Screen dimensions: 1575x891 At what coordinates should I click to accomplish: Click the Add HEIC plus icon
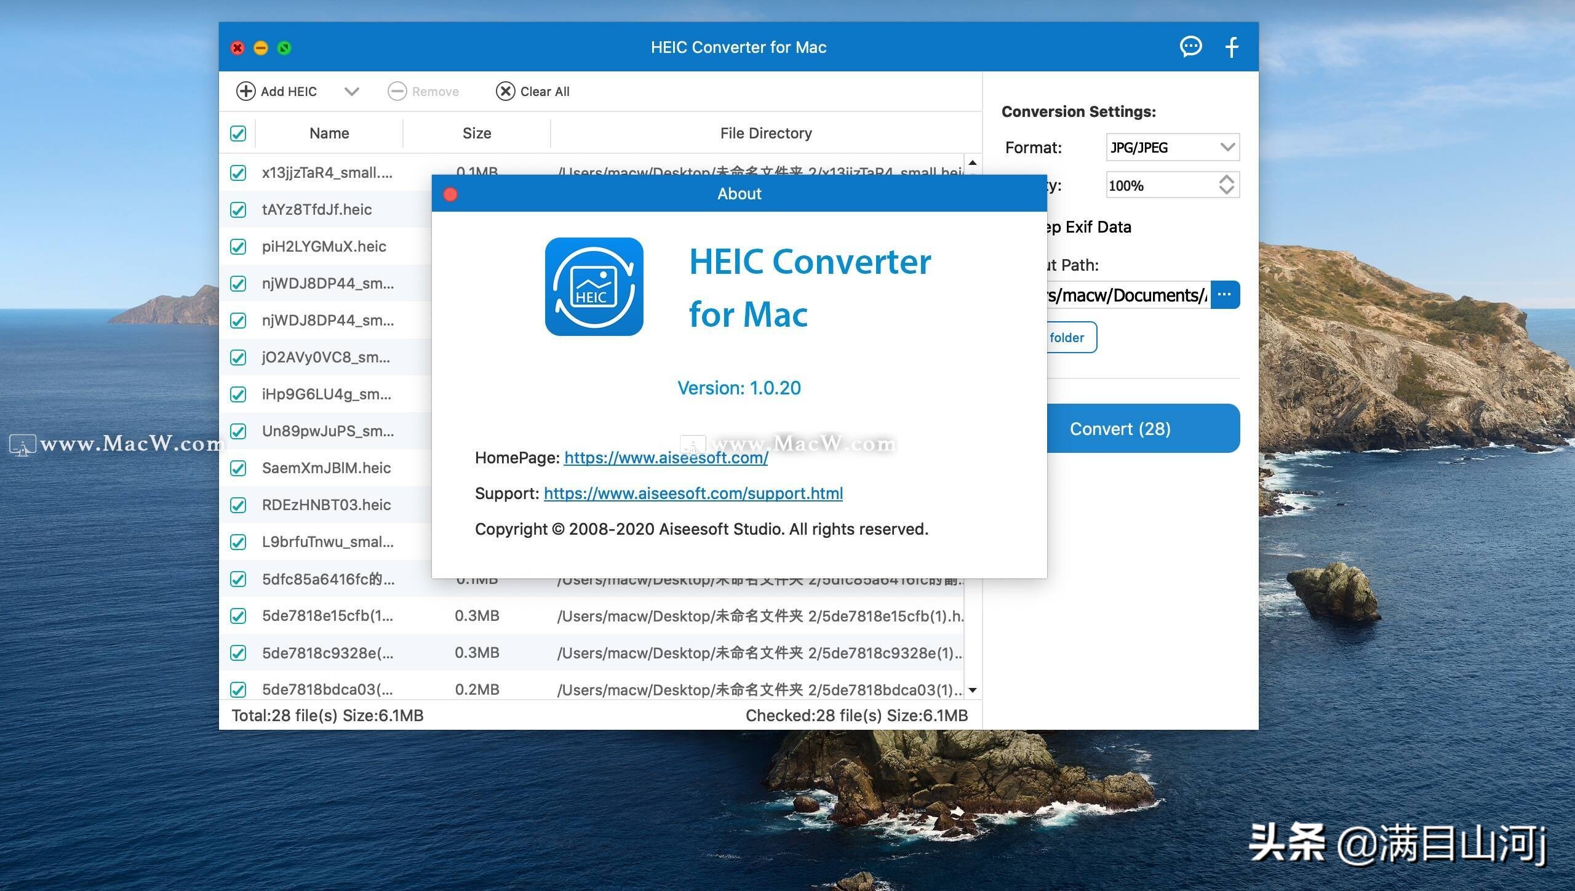245,91
